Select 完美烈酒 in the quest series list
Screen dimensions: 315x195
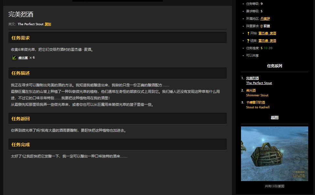[252, 78]
